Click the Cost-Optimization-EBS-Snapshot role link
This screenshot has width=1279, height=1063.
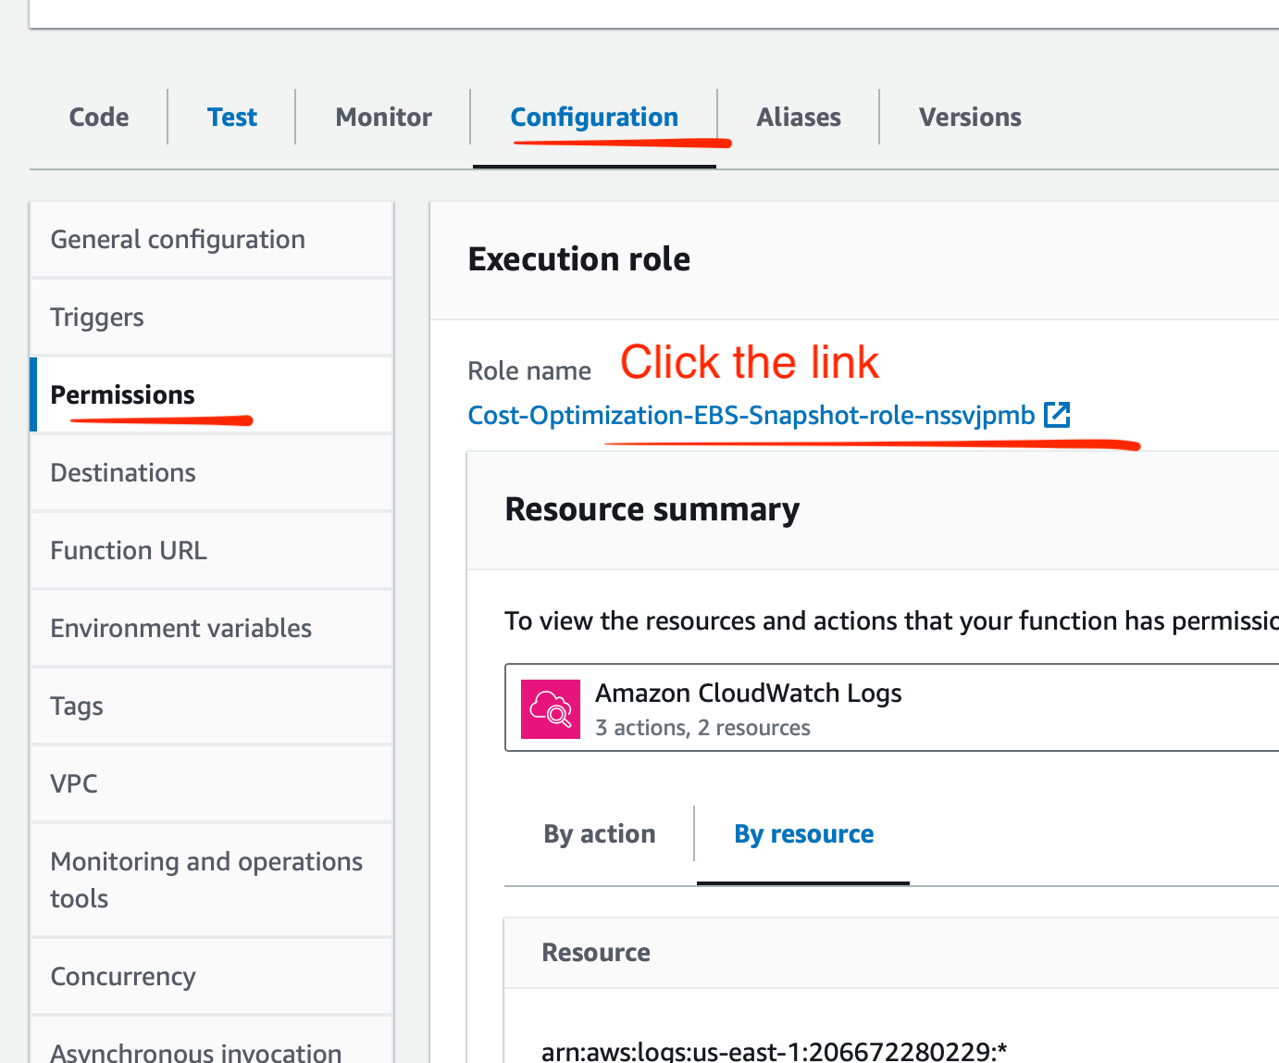(751, 416)
